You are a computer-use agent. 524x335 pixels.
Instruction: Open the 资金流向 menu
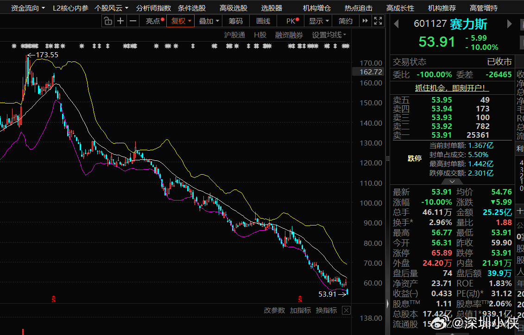pos(28,8)
